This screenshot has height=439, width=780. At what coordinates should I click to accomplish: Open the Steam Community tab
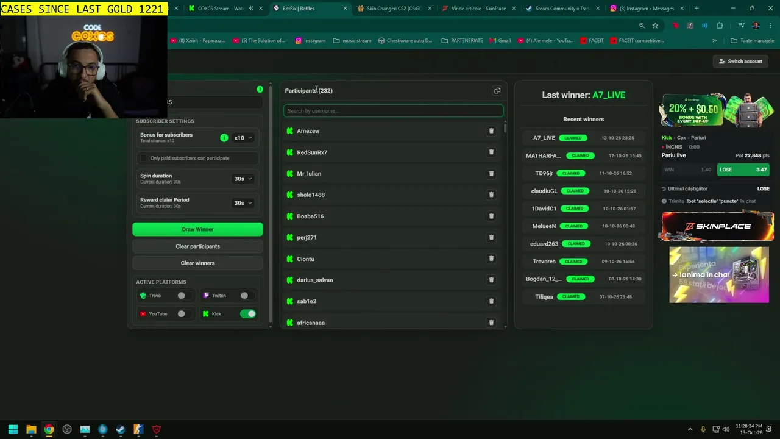(562, 9)
